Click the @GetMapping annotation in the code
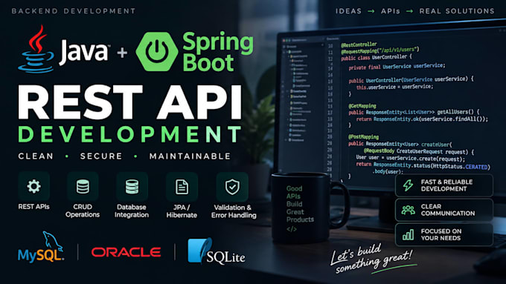This screenshot has height=284, width=506. point(362,106)
